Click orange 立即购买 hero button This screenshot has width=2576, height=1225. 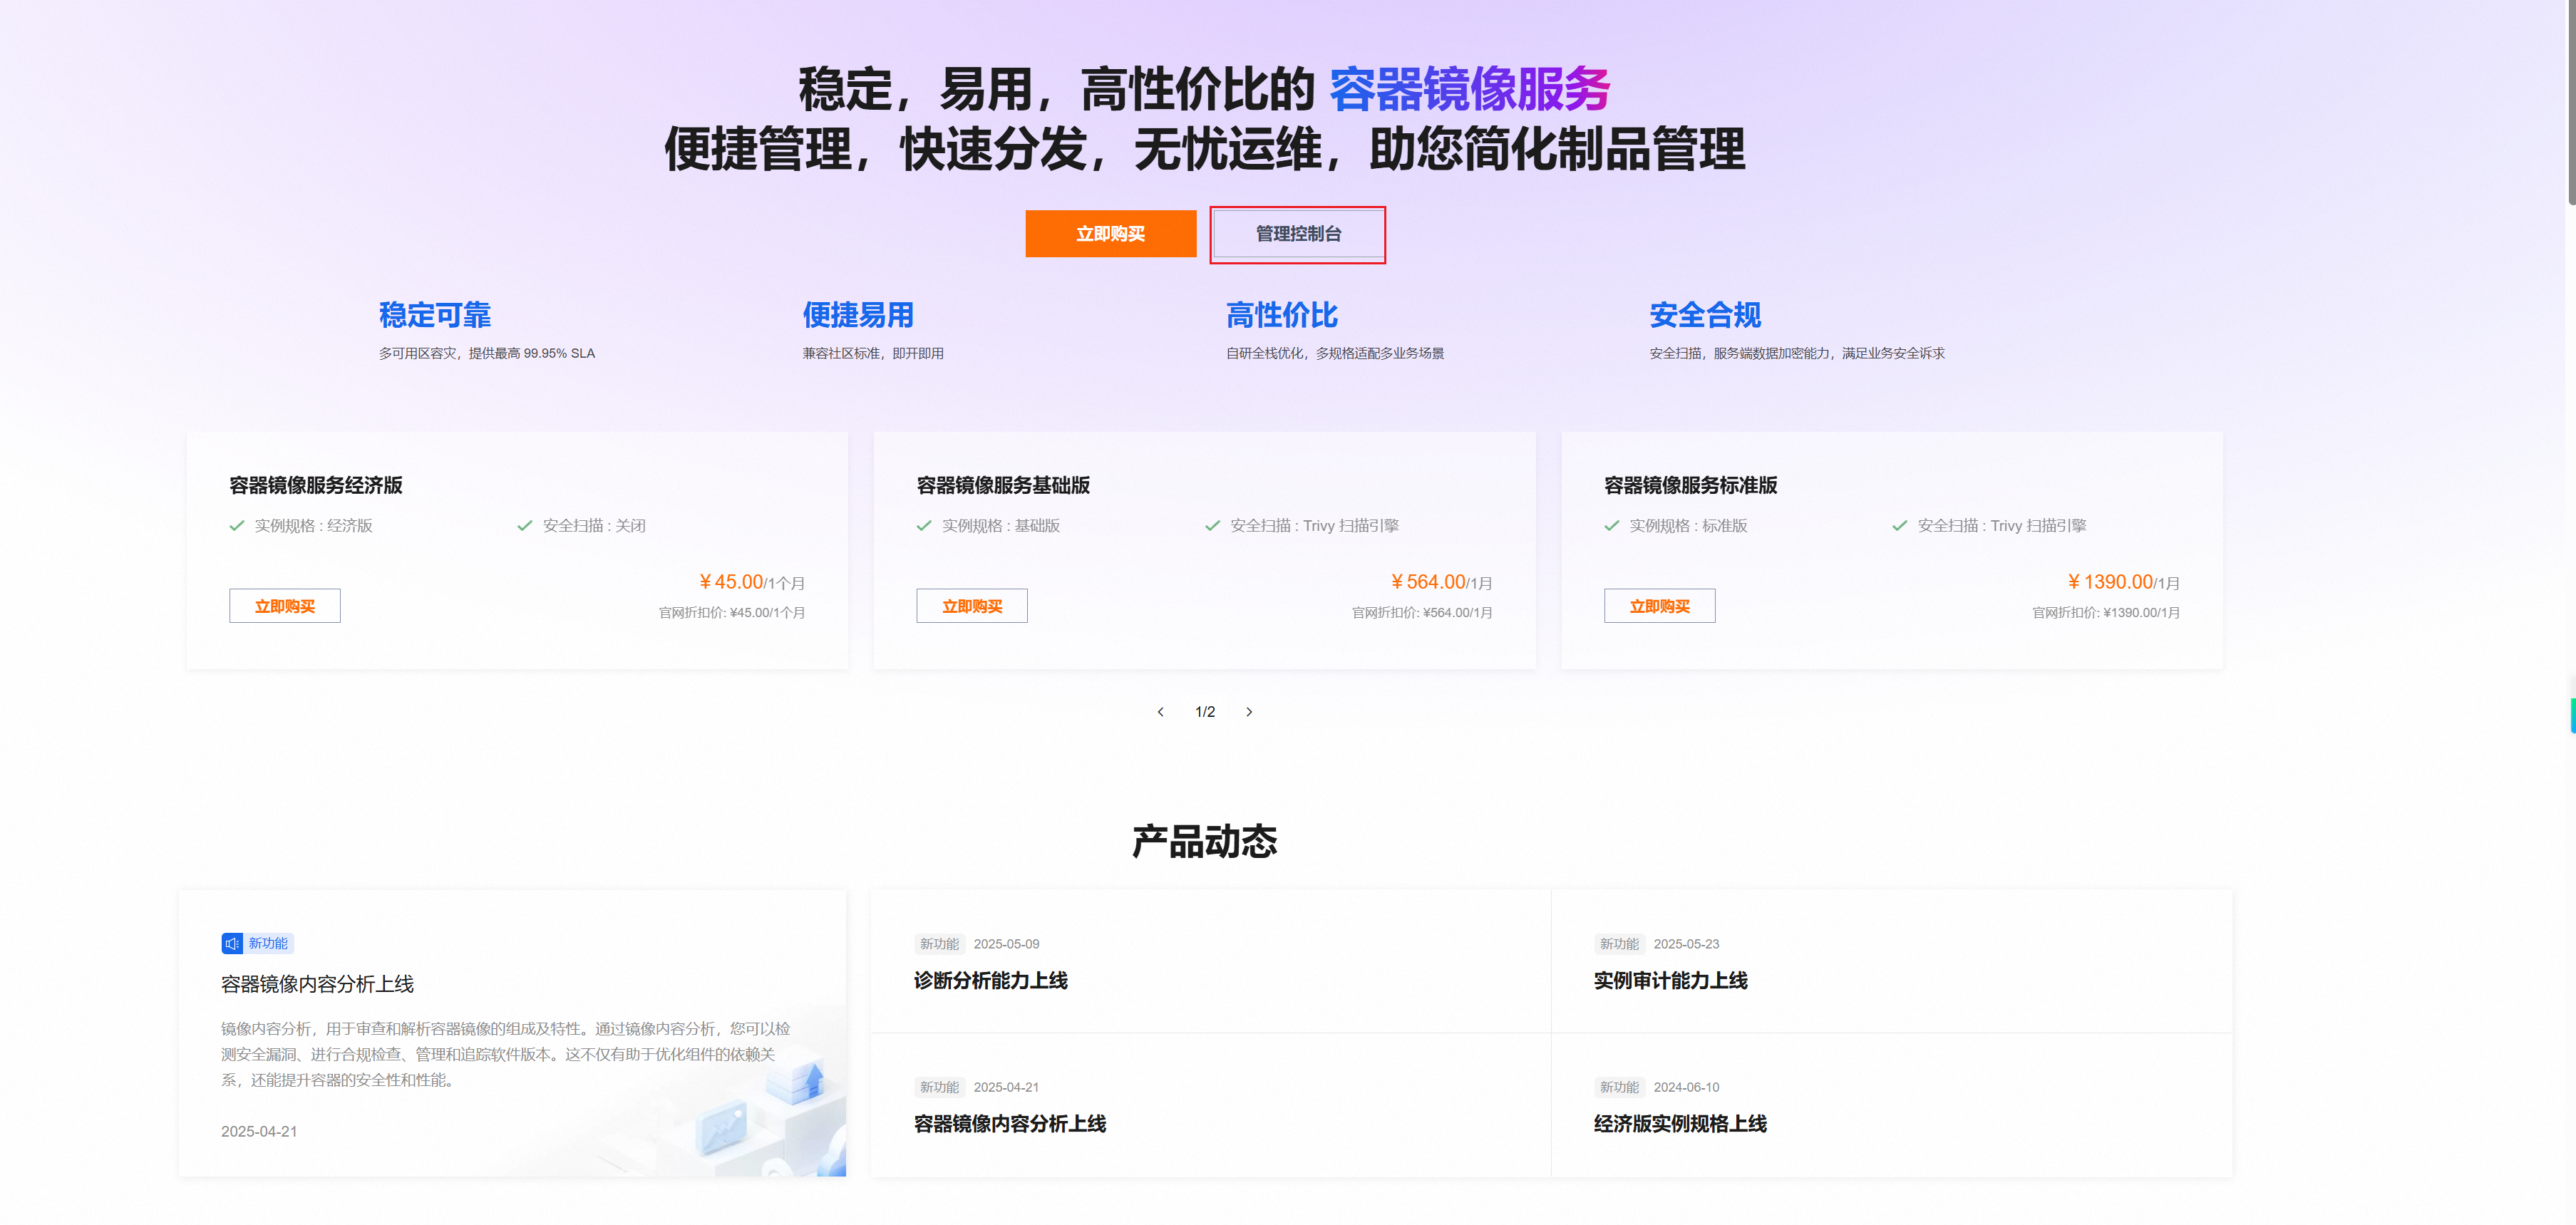[x=1110, y=234]
